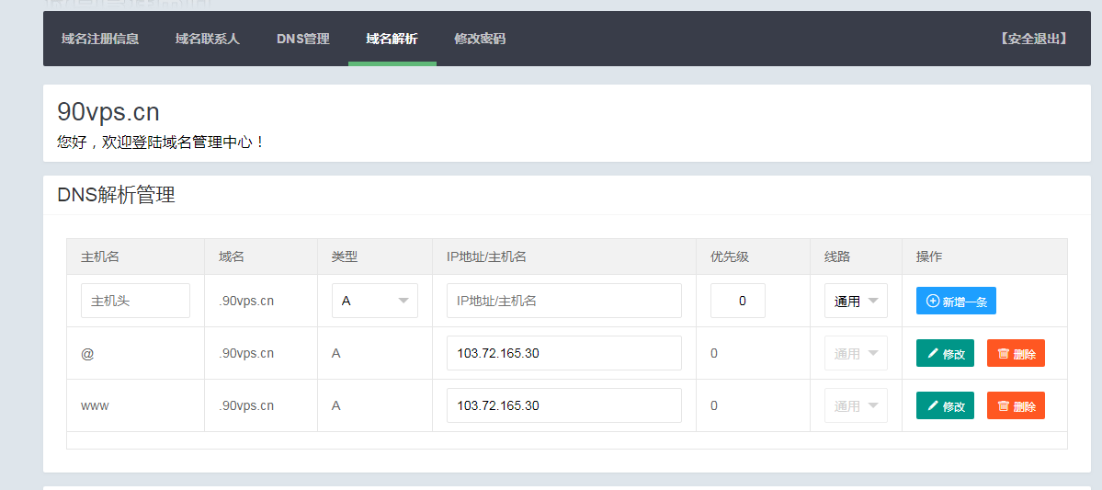The width and height of the screenshot is (1102, 490).
Task: Open the record type A dropdown
Action: coord(374,301)
